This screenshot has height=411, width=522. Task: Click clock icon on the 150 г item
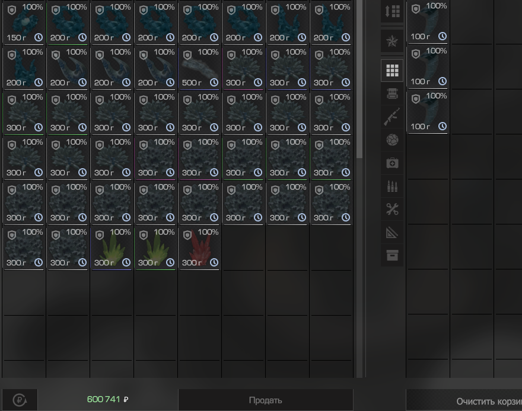[x=39, y=37]
